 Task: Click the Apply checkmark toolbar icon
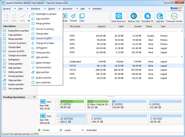pos(23,16)
